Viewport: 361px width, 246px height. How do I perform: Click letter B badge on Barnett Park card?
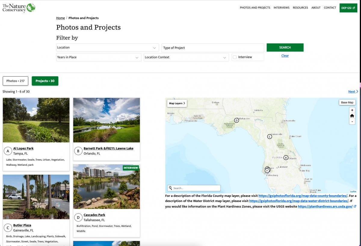pyautogui.click(x=78, y=151)
